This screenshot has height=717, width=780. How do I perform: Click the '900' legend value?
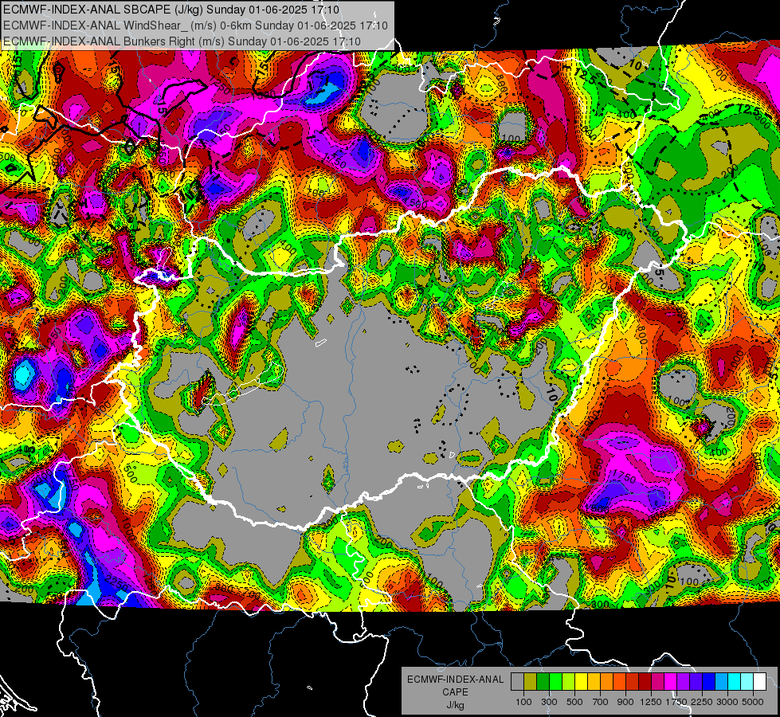coord(625,702)
